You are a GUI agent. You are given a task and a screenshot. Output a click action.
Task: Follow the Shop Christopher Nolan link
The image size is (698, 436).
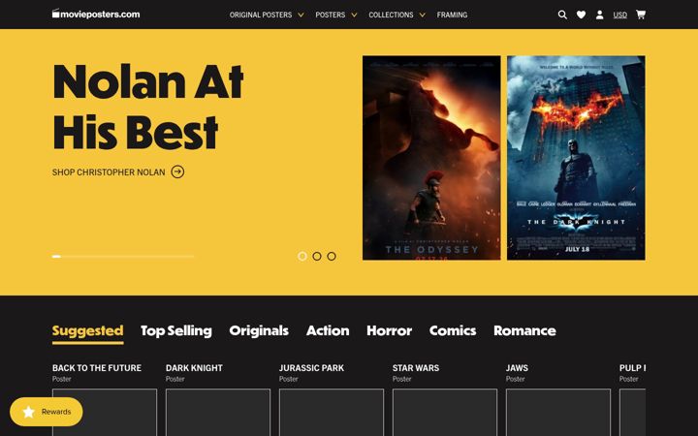tap(109, 172)
